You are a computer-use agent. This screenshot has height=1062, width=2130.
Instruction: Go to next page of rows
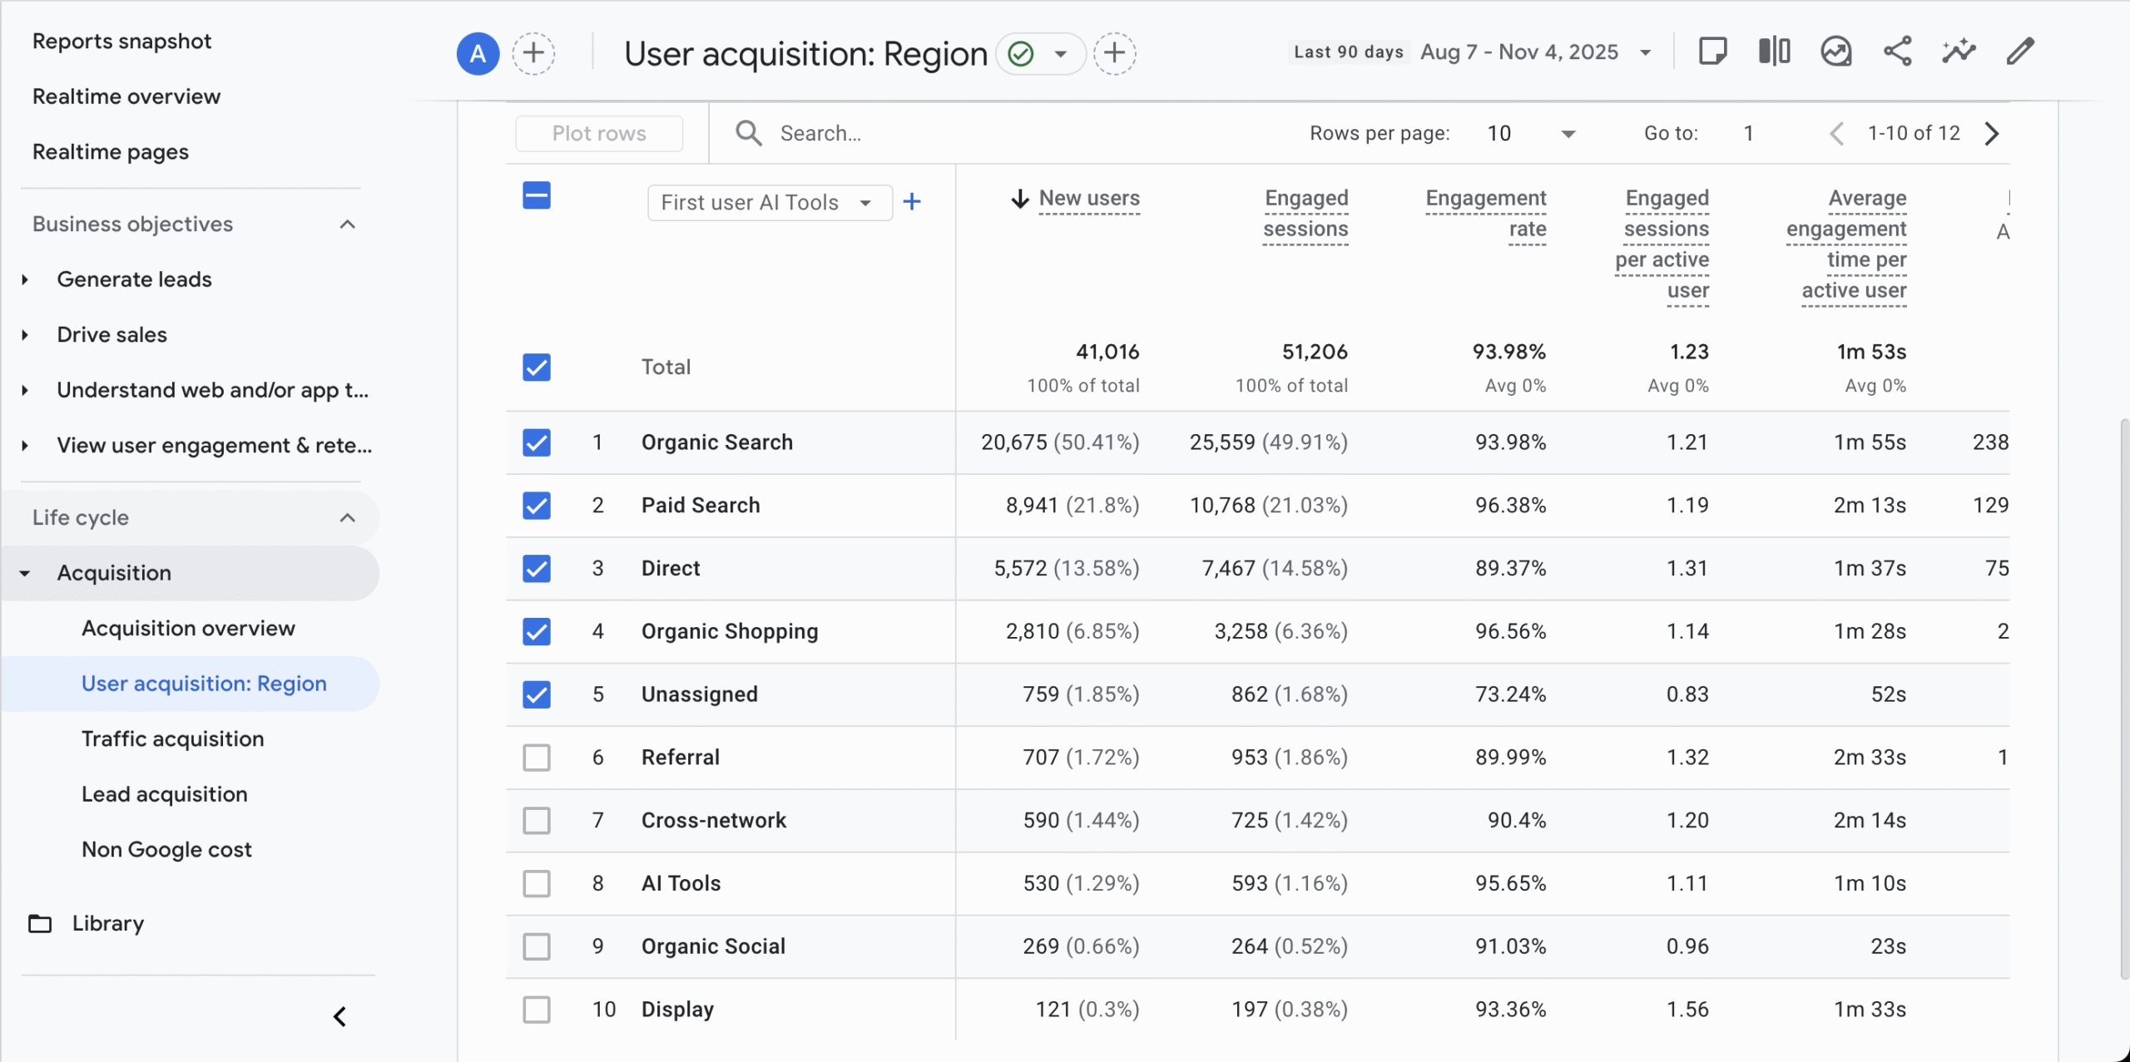point(1992,134)
